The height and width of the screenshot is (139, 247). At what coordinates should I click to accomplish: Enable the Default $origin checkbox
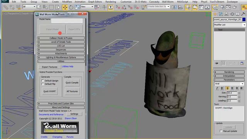pyautogui.click(x=42, y=81)
